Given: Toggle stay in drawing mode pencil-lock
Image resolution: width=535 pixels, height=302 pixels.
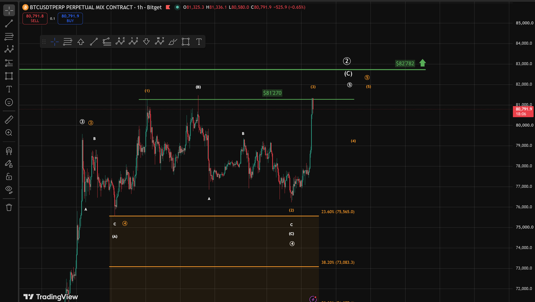Looking at the screenshot, I should [x=8, y=163].
